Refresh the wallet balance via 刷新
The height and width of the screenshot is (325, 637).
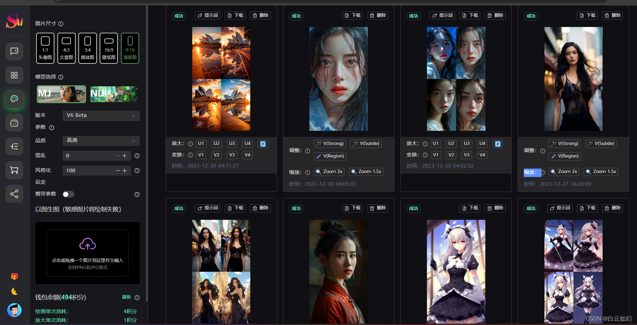tap(126, 297)
